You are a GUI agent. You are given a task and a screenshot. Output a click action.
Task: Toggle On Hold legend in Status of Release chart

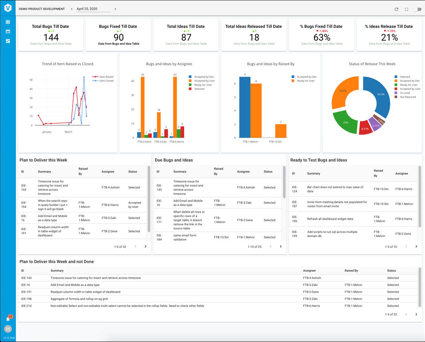pyautogui.click(x=402, y=93)
